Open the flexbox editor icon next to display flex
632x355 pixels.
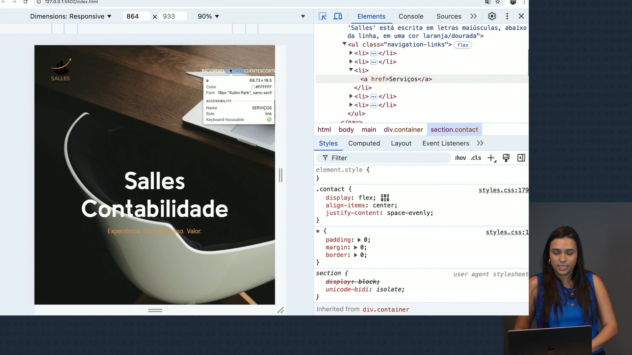point(385,198)
